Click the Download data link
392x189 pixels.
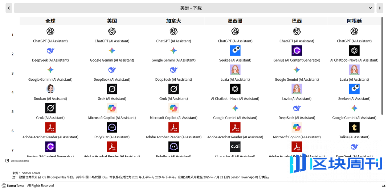pos(20,161)
